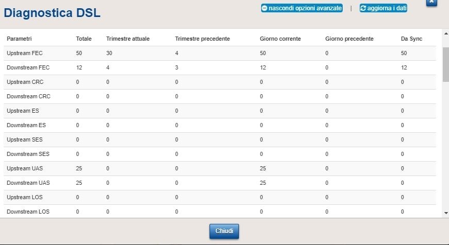The image size is (449, 245).
Task: Refresh data with aggiorna i dati
Action: [383, 8]
